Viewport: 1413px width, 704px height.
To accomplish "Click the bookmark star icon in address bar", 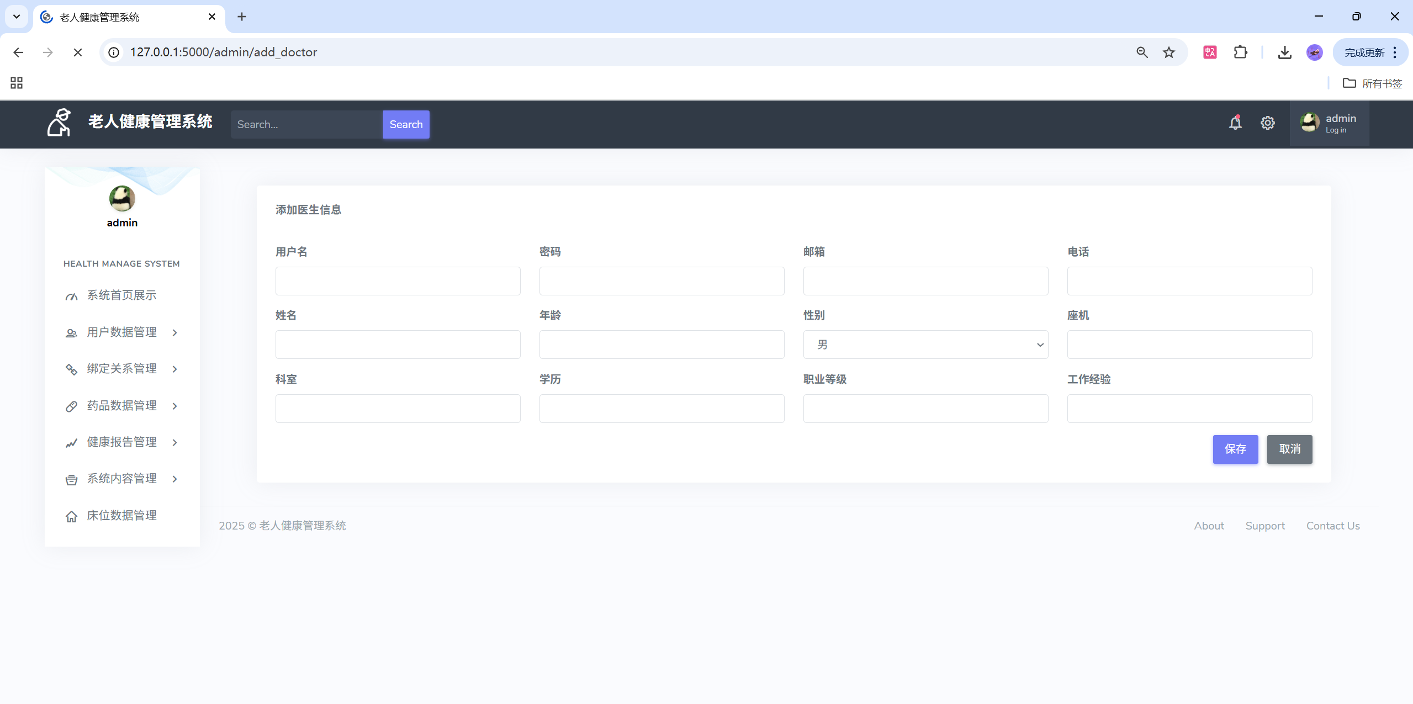I will [1169, 52].
